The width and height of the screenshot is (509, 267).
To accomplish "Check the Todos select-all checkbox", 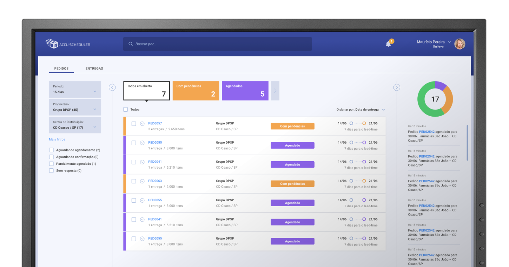I will (126, 110).
